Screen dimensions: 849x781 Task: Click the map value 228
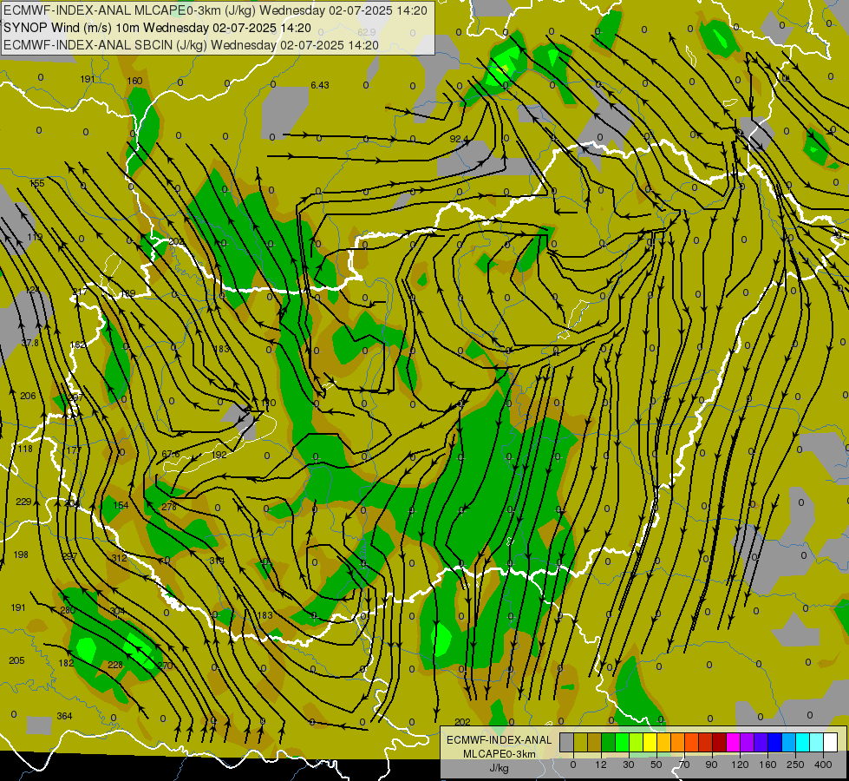pyautogui.click(x=115, y=665)
